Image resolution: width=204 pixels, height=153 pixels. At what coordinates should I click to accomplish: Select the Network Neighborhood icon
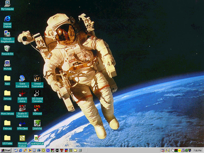tap(7, 37)
